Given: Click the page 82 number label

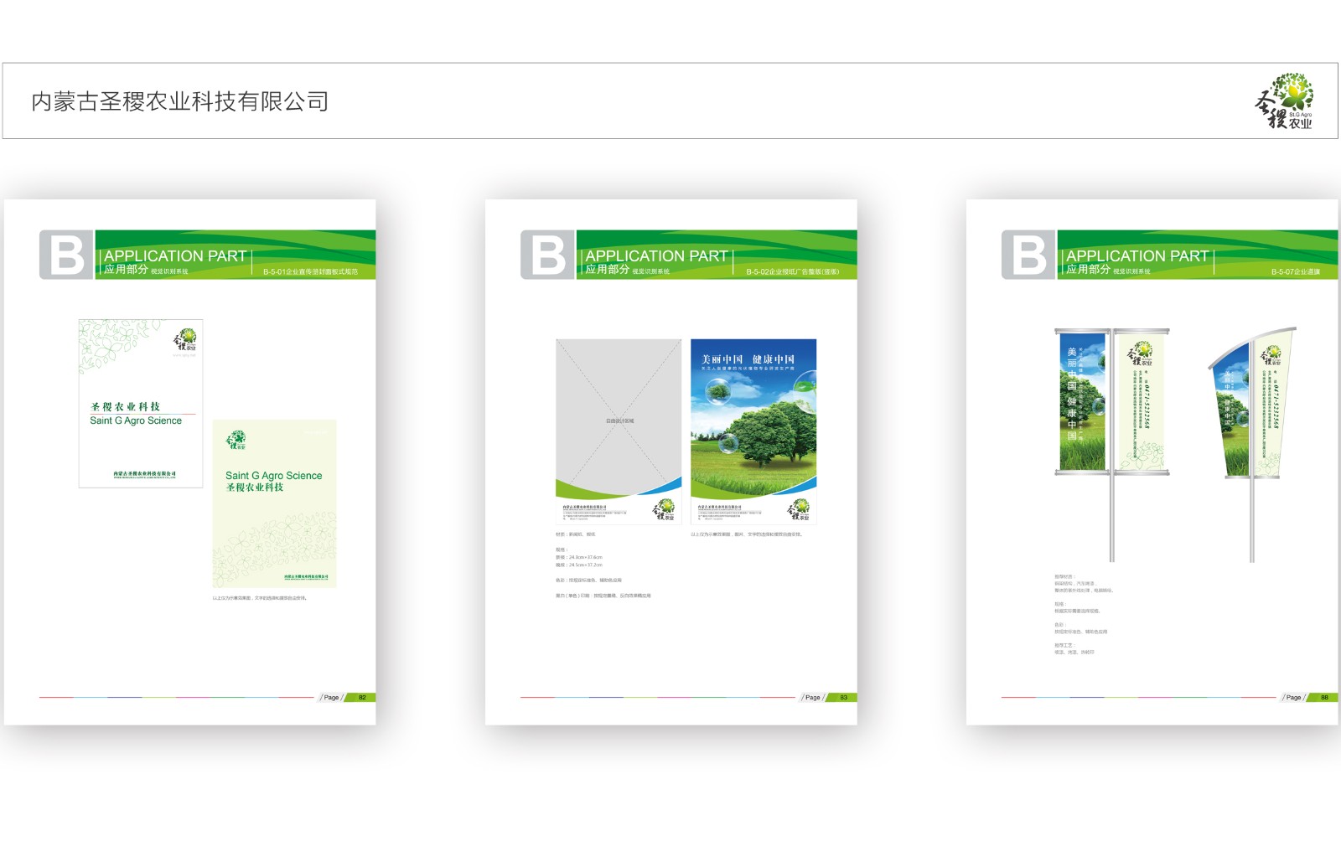Looking at the screenshot, I should click(361, 697).
